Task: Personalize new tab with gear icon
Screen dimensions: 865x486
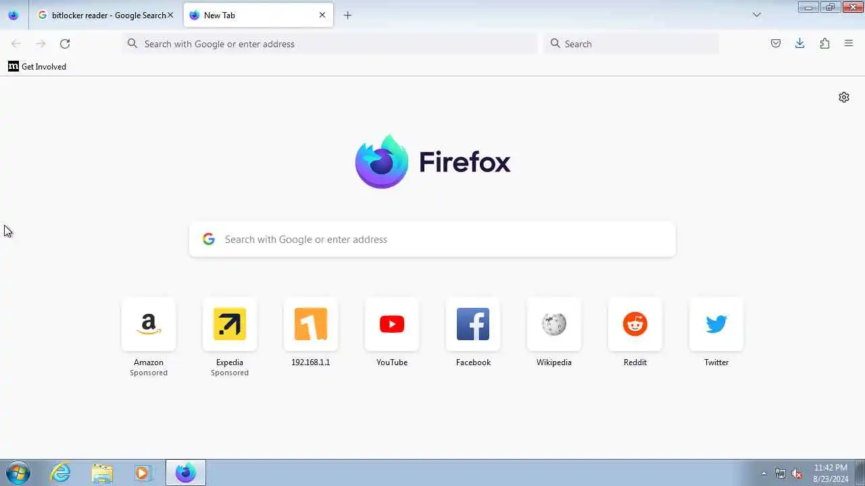Action: 844,97
